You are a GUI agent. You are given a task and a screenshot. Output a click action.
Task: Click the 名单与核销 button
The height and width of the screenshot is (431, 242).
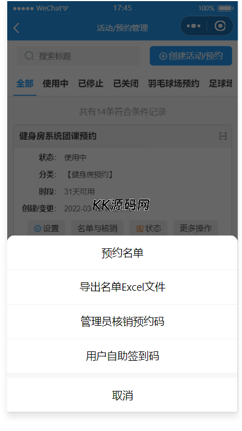pyautogui.click(x=97, y=228)
